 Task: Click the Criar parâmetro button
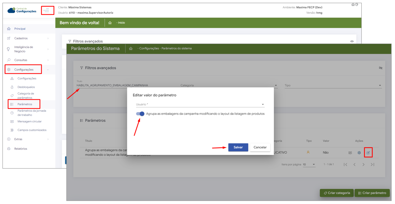point(372,193)
